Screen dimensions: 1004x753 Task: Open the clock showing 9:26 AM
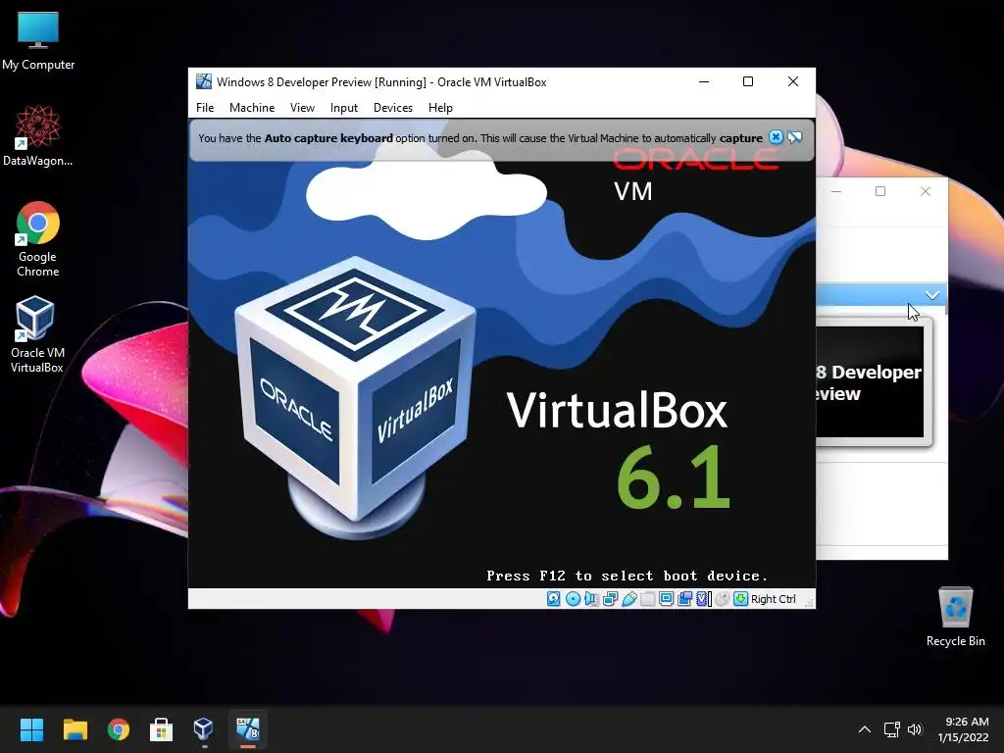964,729
